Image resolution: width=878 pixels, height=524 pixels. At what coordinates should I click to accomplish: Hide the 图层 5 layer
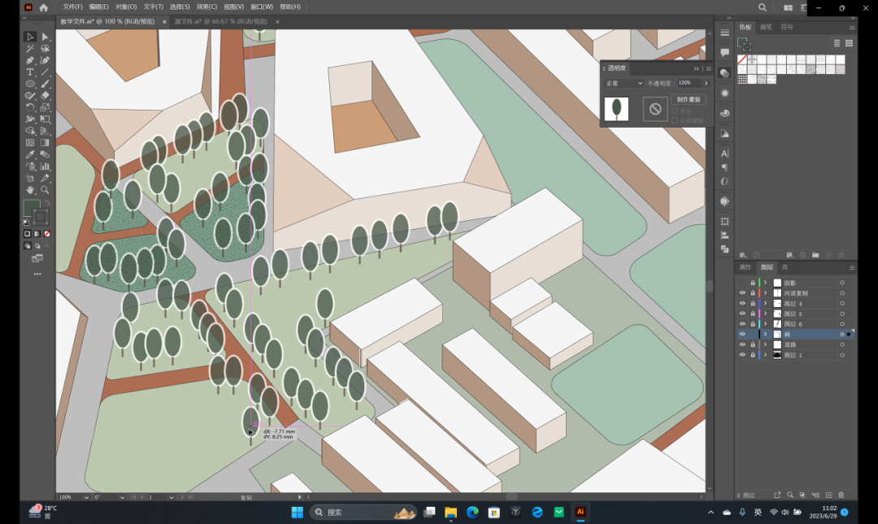pyautogui.click(x=742, y=314)
